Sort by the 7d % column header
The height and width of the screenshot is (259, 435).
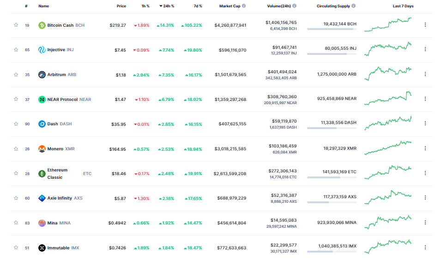pyautogui.click(x=198, y=6)
